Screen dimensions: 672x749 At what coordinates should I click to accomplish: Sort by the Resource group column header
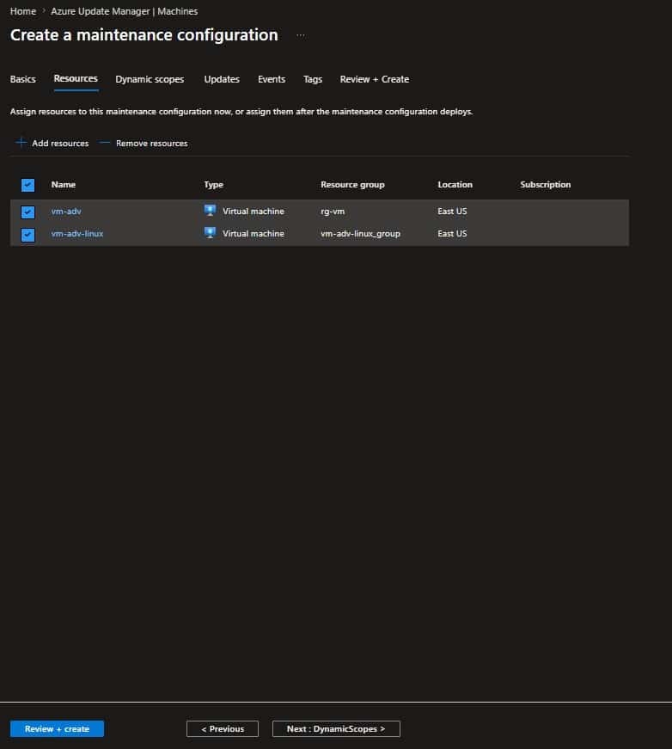pos(352,184)
